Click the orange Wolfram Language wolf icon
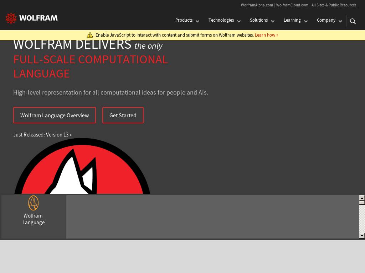The height and width of the screenshot is (273, 365). [x=34, y=203]
